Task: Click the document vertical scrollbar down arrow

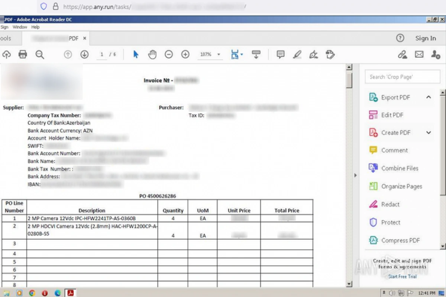Action: pyautogui.click(x=349, y=284)
